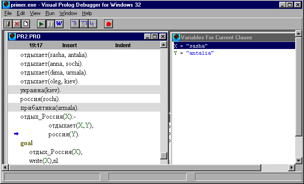The height and width of the screenshot is (184, 304).
Task: Click the red X stop toolbar icon
Action: tap(17, 24)
